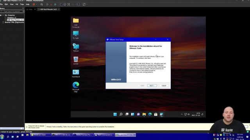Open the dropdown arrow beside the Pause icon
Viewport: 250px width, 140px height.
pos(36,4)
